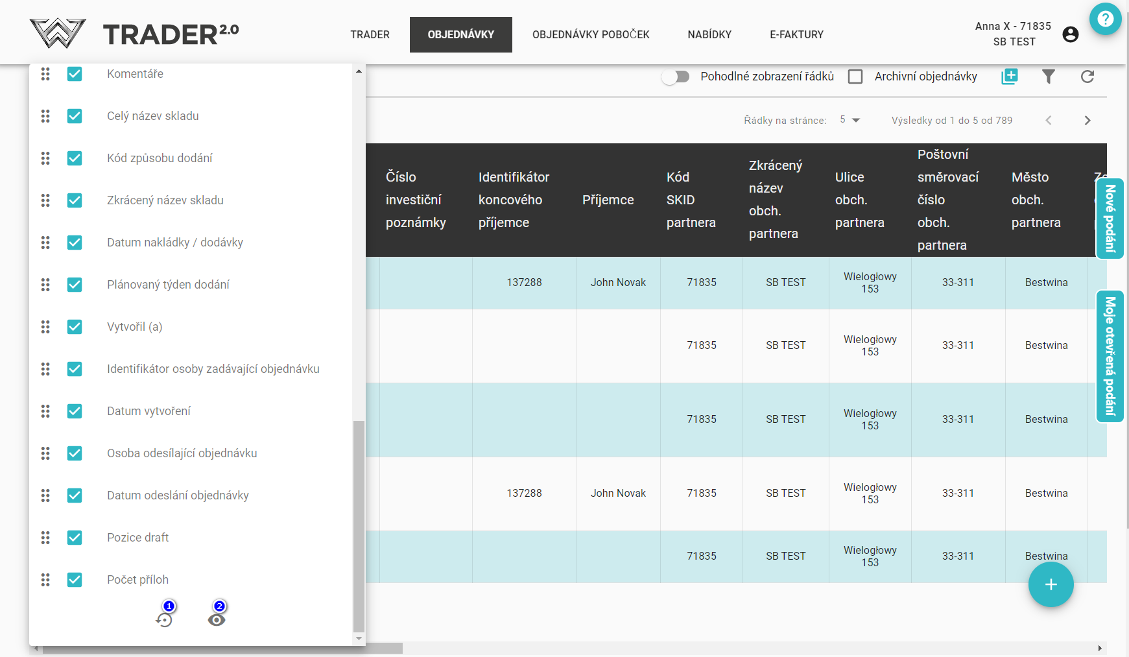Expand the Nové podání side panel
Viewport: 1129px width, 657px height.
coord(1110,219)
